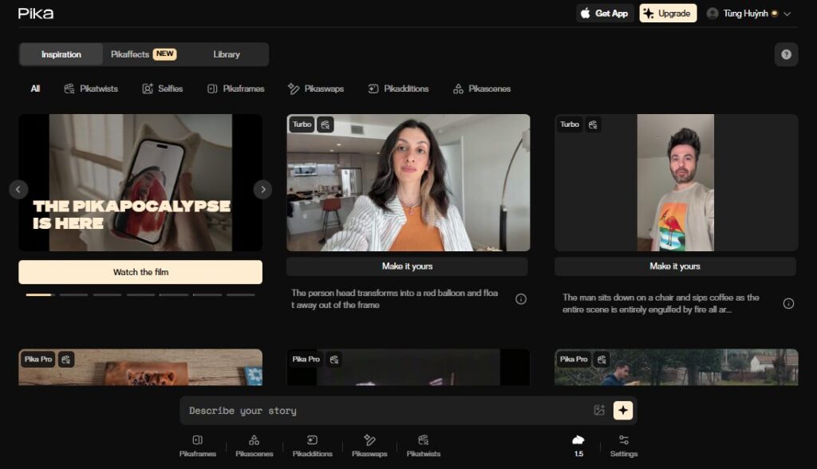Open the Settings sliders at bottom right
The height and width of the screenshot is (469, 817).
tap(624, 445)
